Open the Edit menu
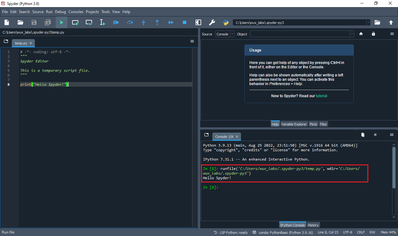398x236 pixels. pyautogui.click(x=13, y=12)
